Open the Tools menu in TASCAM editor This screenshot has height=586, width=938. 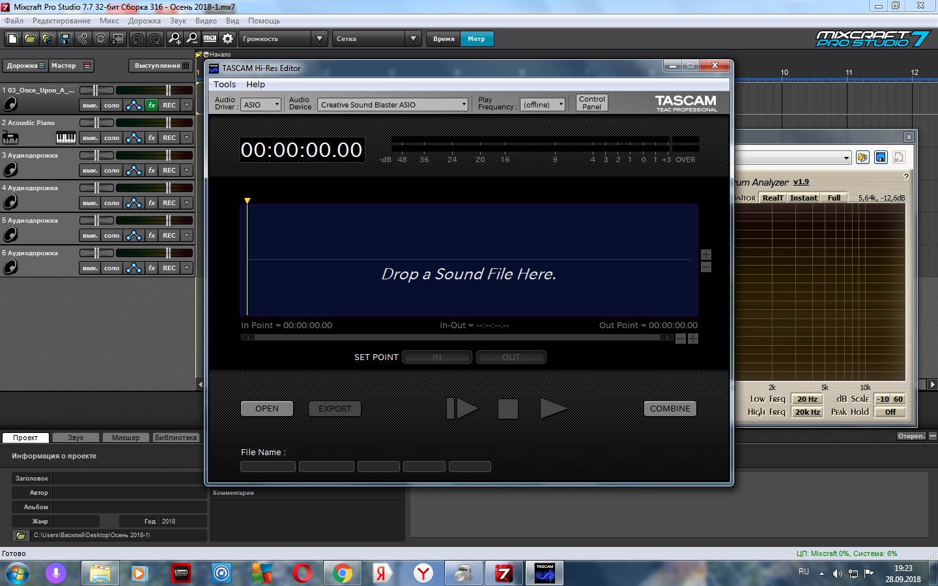[x=225, y=85]
